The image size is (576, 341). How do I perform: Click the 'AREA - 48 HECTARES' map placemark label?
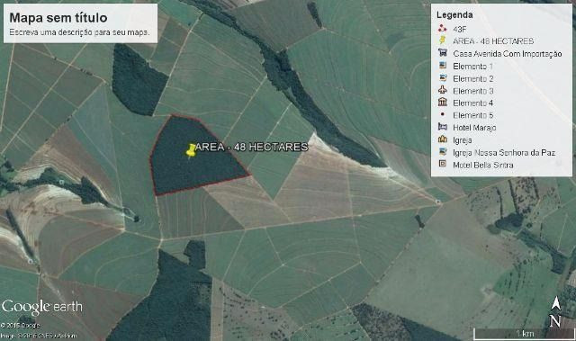coord(251,147)
